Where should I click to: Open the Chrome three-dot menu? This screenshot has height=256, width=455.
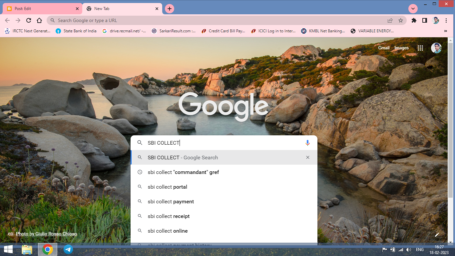click(446, 20)
